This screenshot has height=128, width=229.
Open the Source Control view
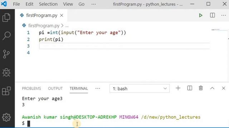pyautogui.click(x=6, y=54)
